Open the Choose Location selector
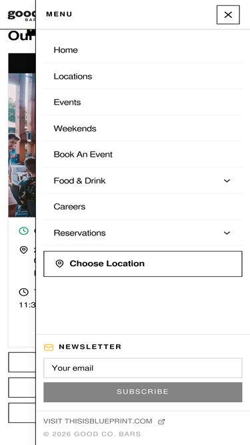 [143, 264]
